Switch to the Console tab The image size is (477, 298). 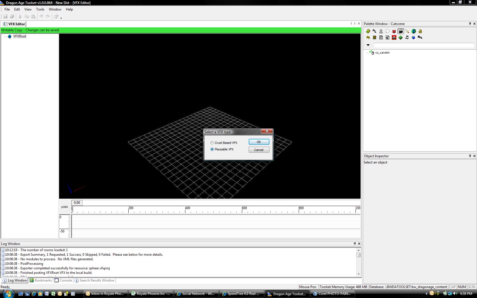[x=66, y=280]
